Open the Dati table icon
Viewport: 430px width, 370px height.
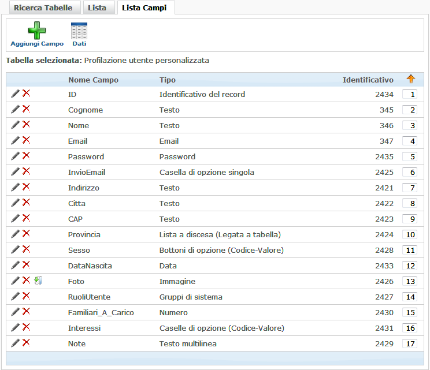click(79, 31)
